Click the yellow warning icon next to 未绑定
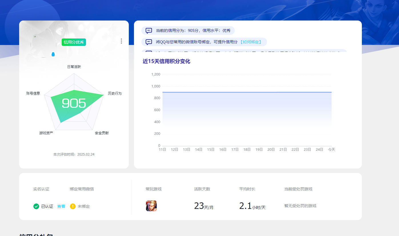The width and height of the screenshot is (399, 236). tap(73, 206)
